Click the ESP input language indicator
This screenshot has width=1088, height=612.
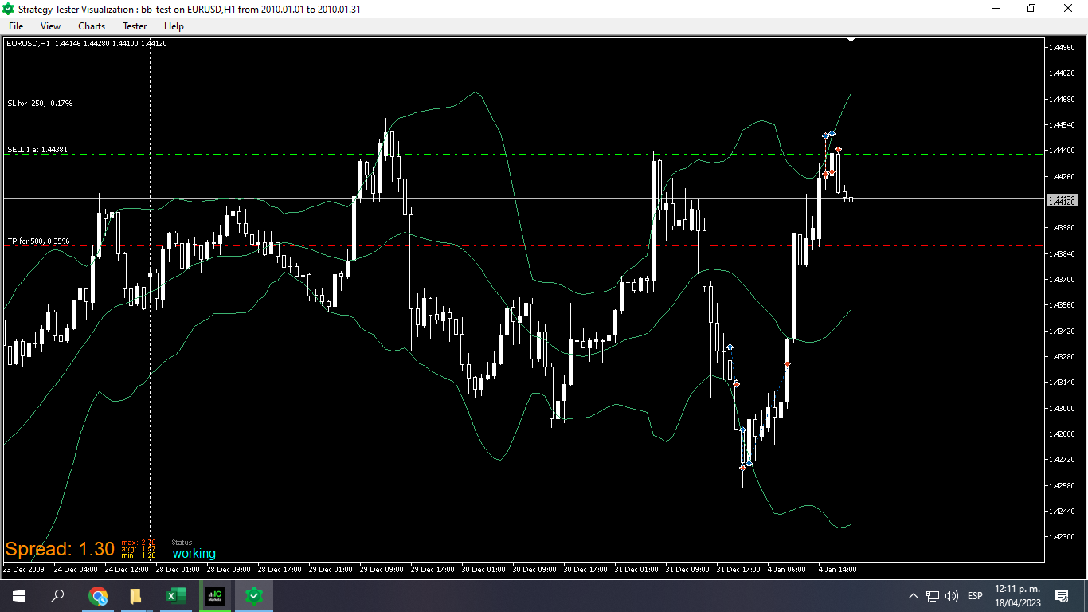[975, 596]
